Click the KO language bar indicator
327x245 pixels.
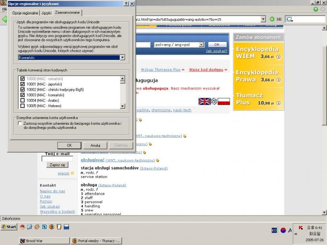click(274, 230)
